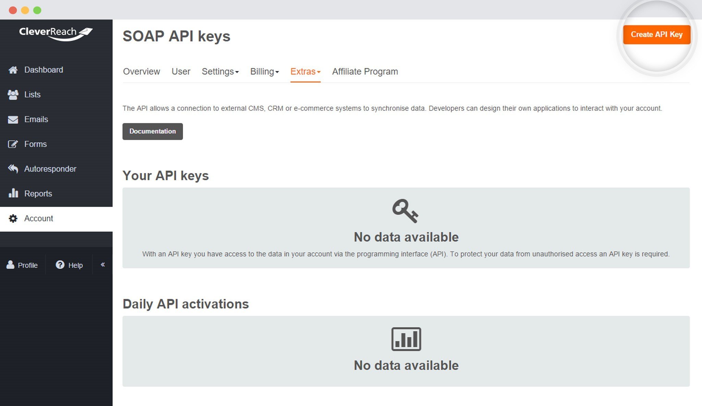Open the Profile link
This screenshot has height=406, width=702.
(23, 265)
